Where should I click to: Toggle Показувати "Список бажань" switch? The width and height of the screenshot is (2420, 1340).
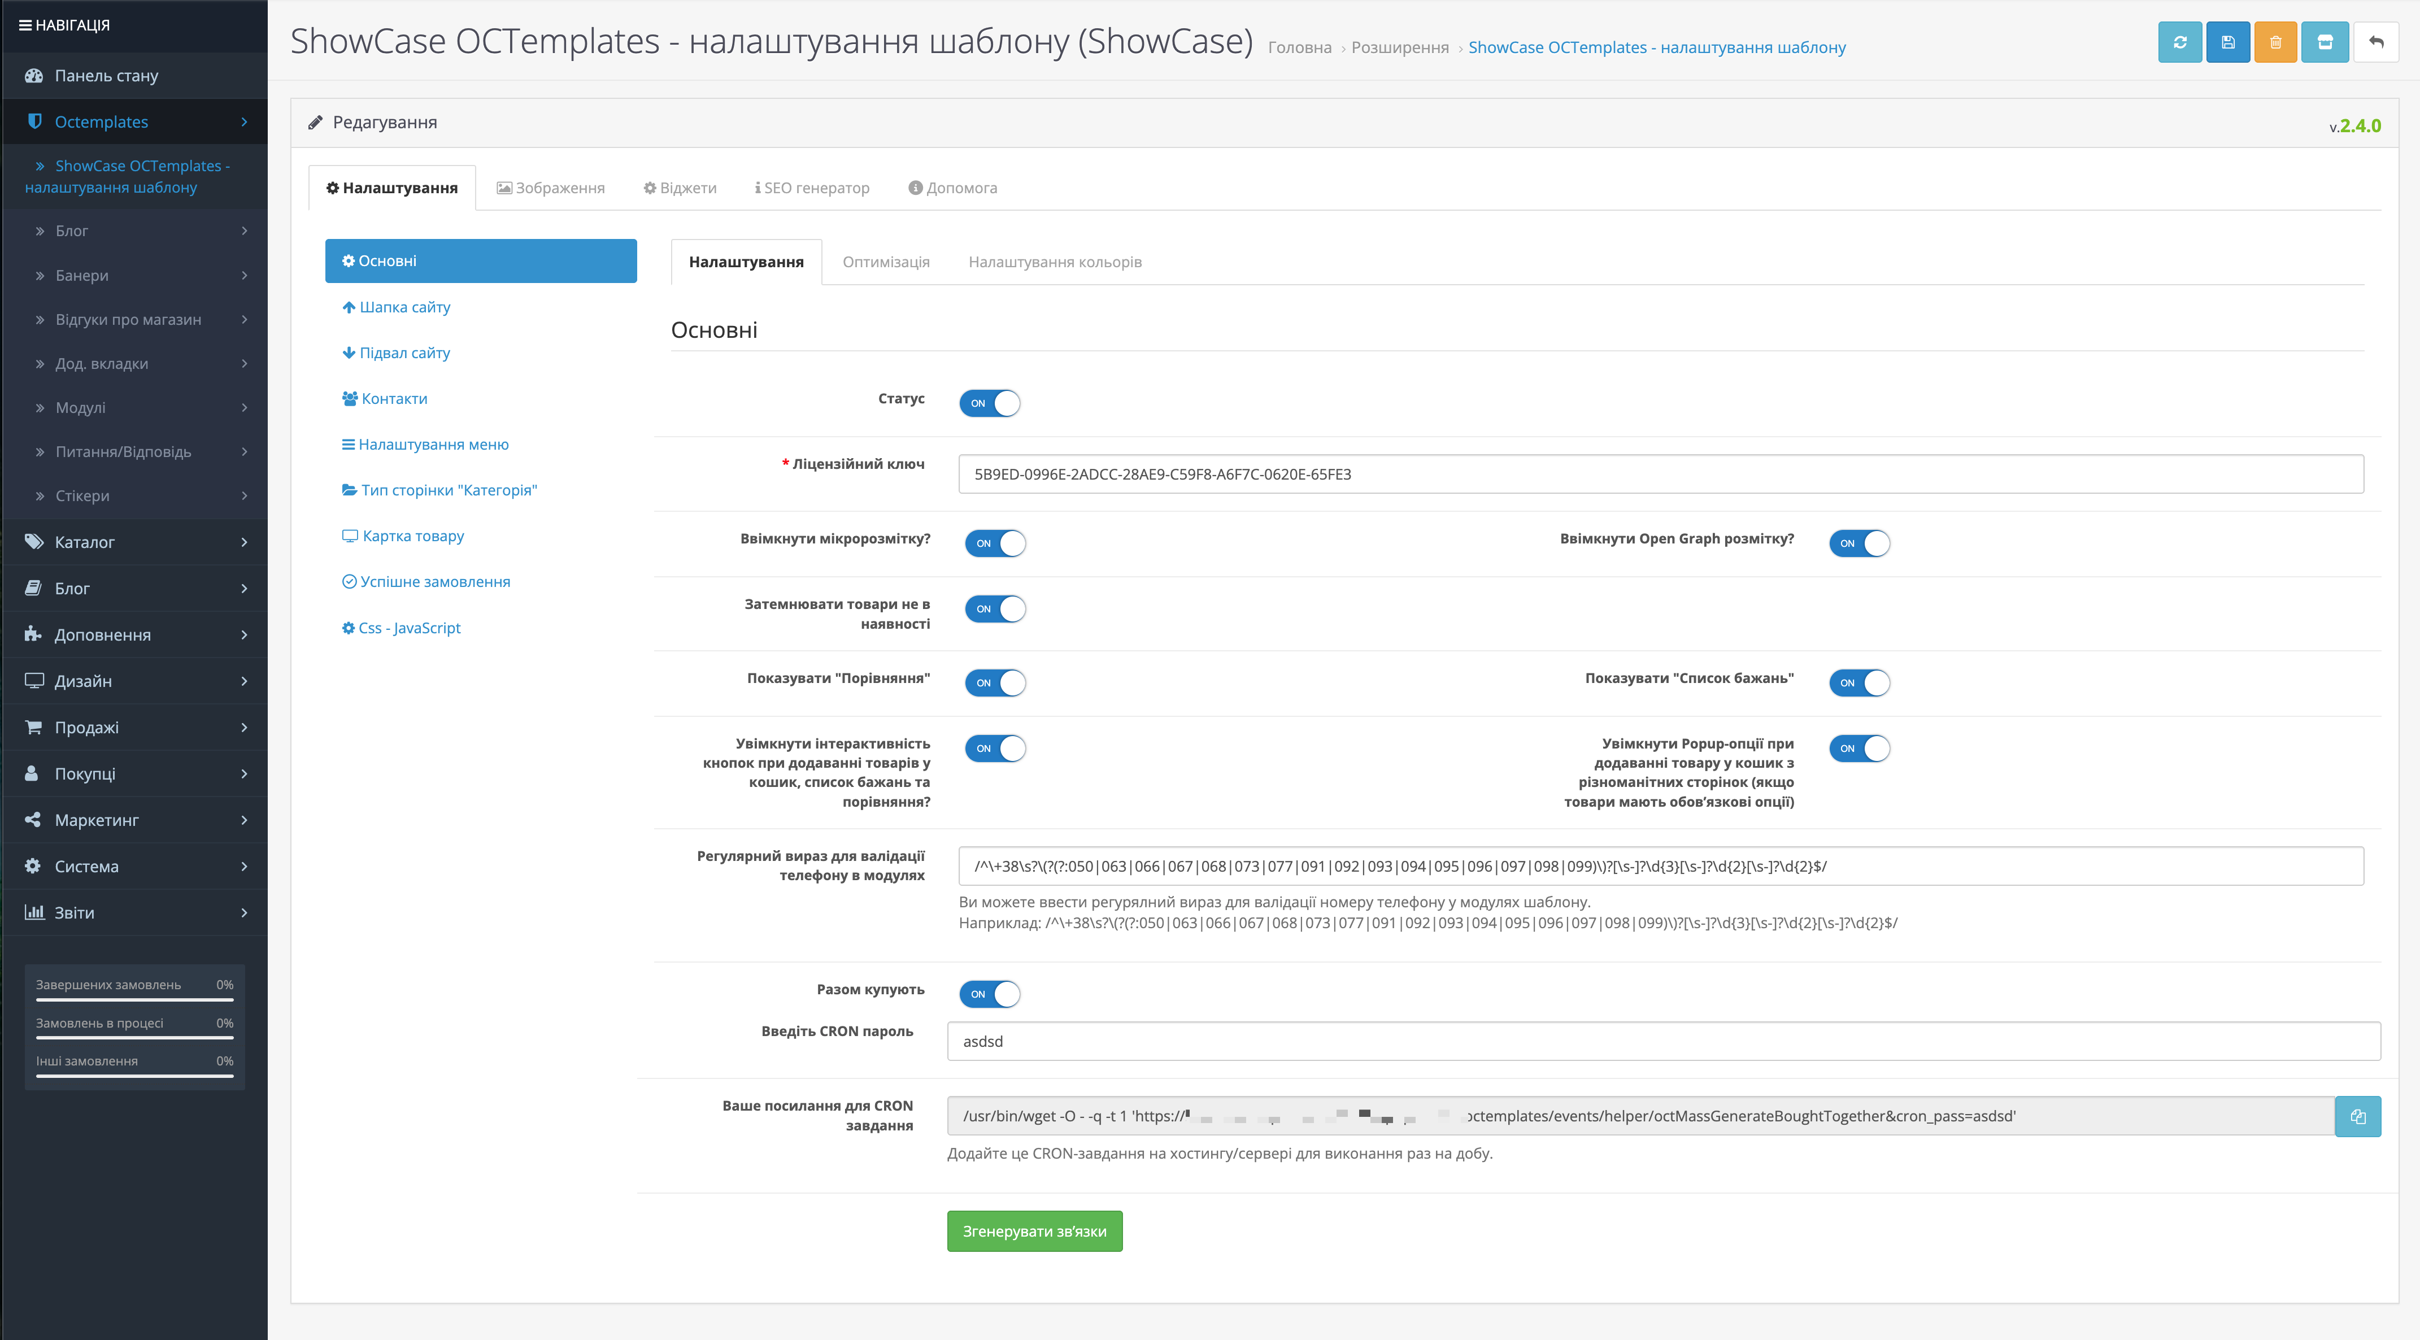pos(1859,683)
